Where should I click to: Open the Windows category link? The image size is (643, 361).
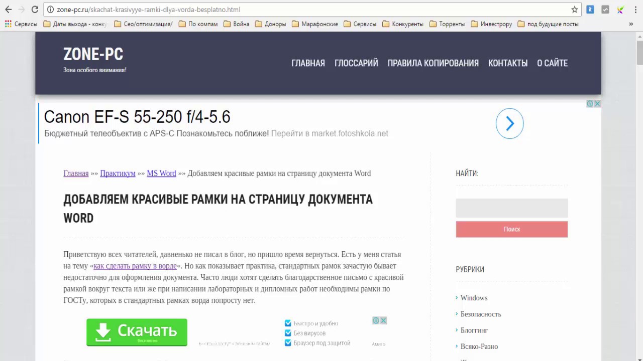tap(474, 298)
